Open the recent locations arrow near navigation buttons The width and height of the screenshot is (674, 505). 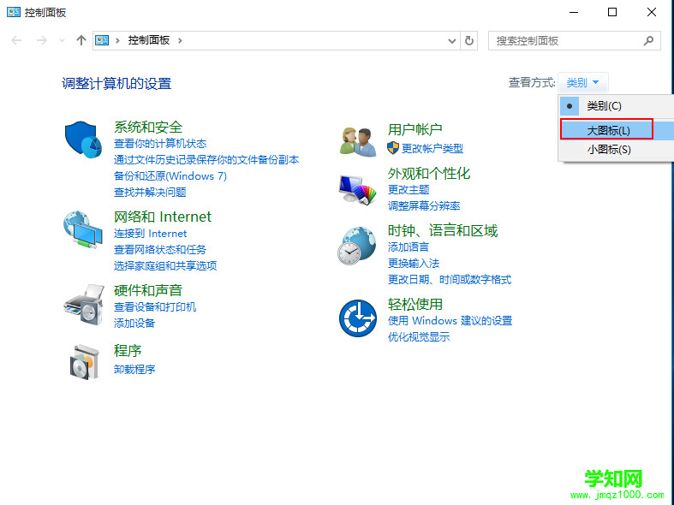(62, 40)
